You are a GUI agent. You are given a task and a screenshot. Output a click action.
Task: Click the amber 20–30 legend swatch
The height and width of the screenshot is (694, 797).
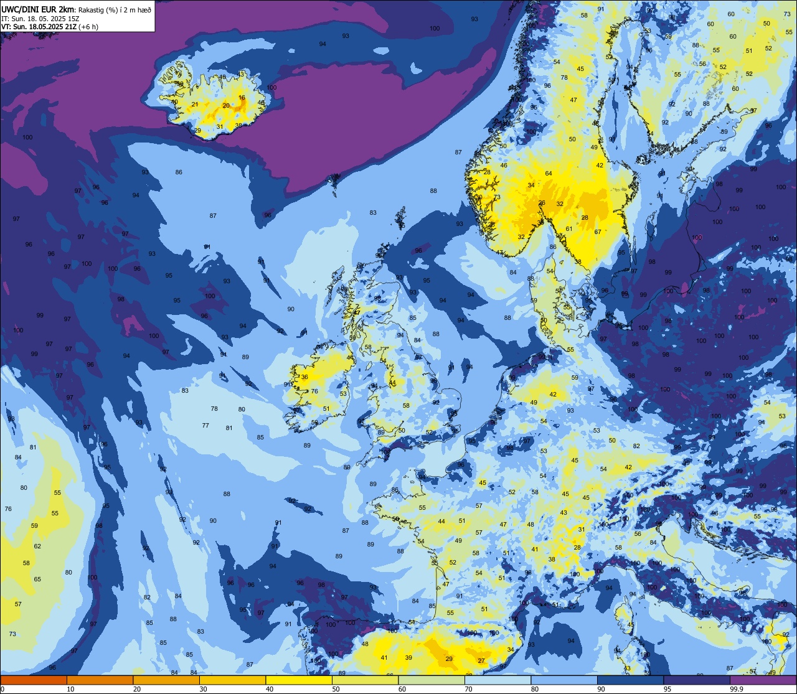(166, 680)
